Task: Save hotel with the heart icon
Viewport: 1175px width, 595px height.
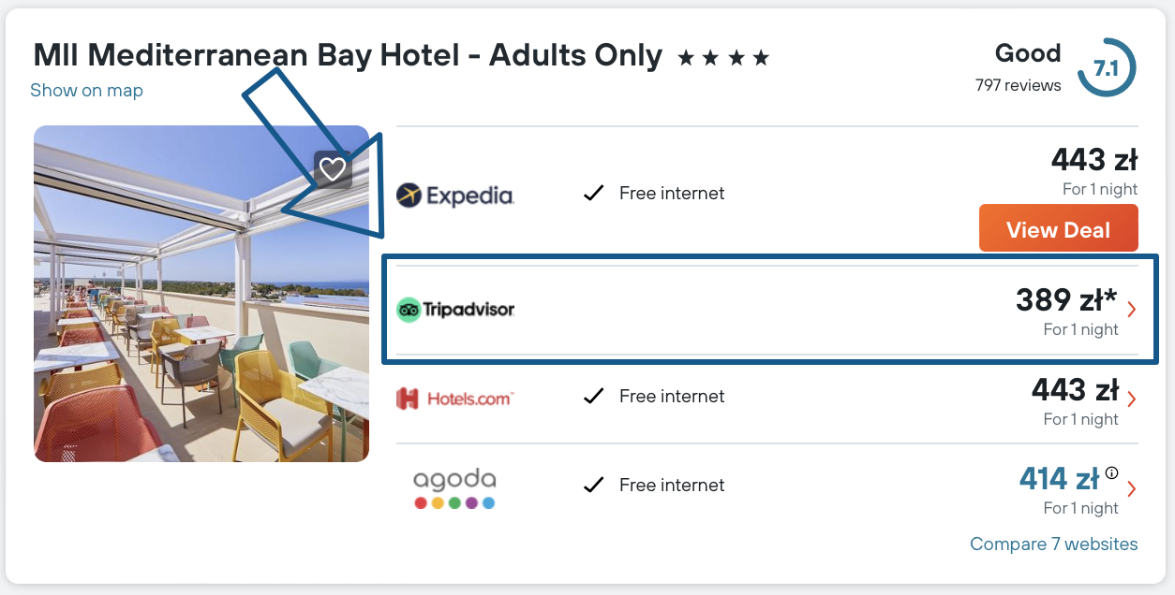Action: (333, 169)
